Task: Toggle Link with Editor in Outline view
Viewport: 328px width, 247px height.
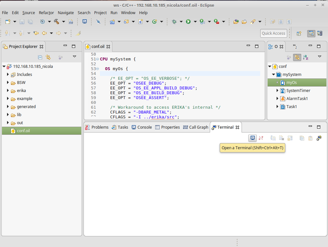Action: (x=297, y=57)
